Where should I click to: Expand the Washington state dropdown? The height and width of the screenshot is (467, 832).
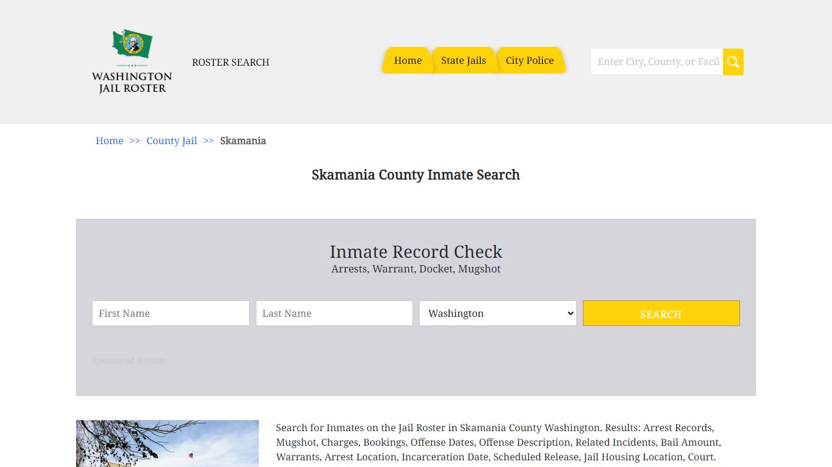click(x=498, y=313)
